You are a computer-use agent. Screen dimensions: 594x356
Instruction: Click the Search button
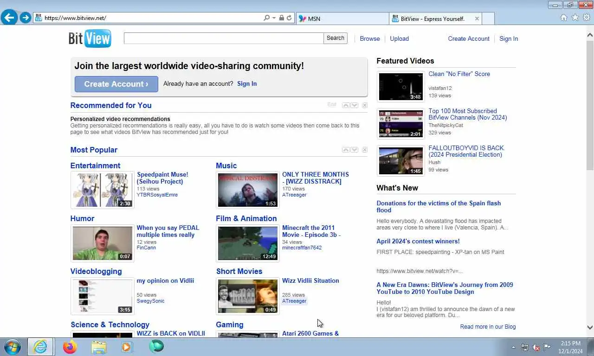[336, 38]
